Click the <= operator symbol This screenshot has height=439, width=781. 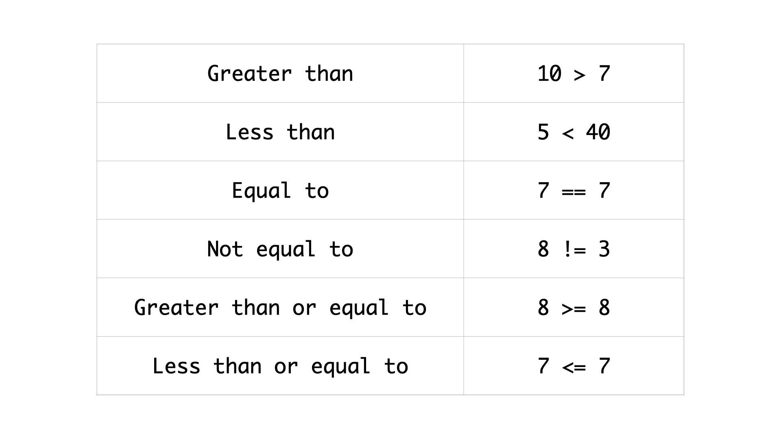(574, 367)
